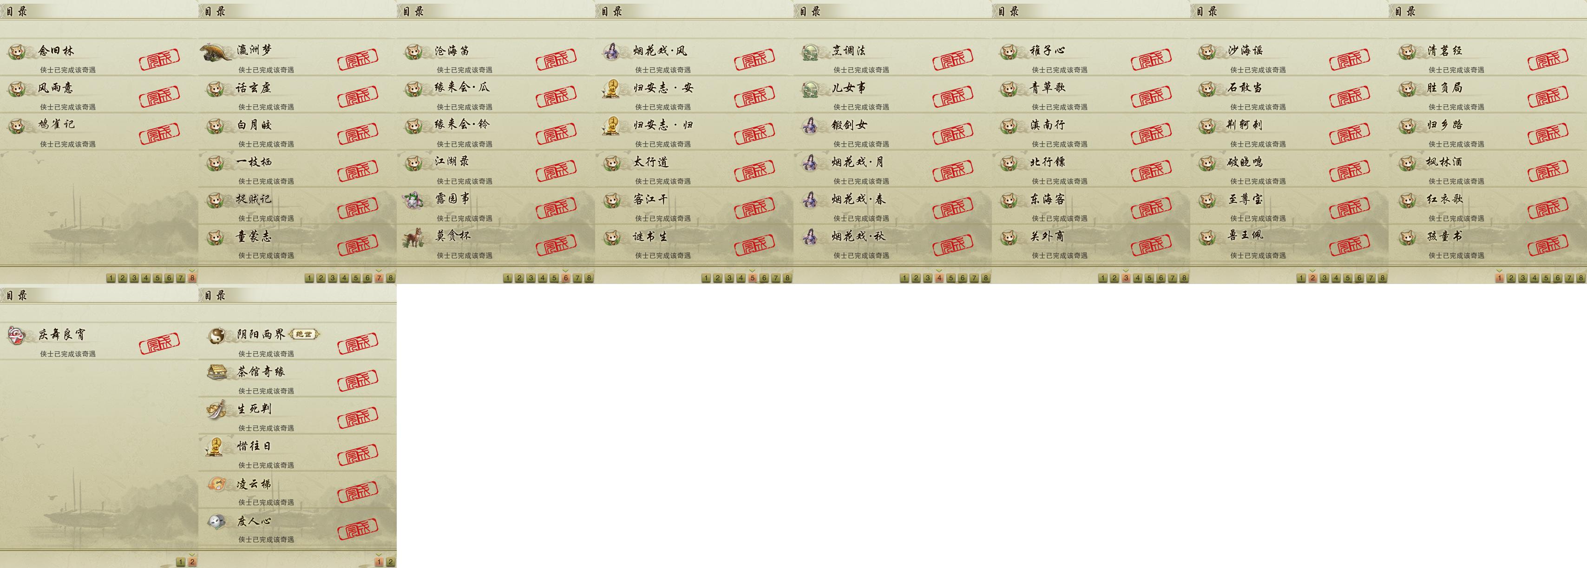Viewport: 1587px width, 568px height.
Task: Click the golden statue icon for 惜往日
Action: (x=215, y=447)
